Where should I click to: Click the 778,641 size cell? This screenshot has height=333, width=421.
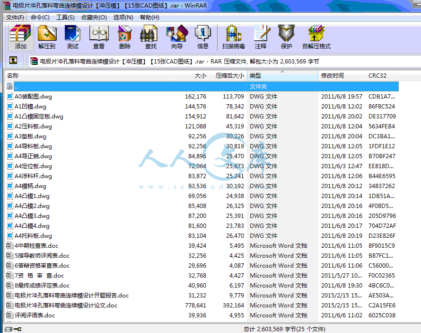pyautogui.click(x=195, y=306)
